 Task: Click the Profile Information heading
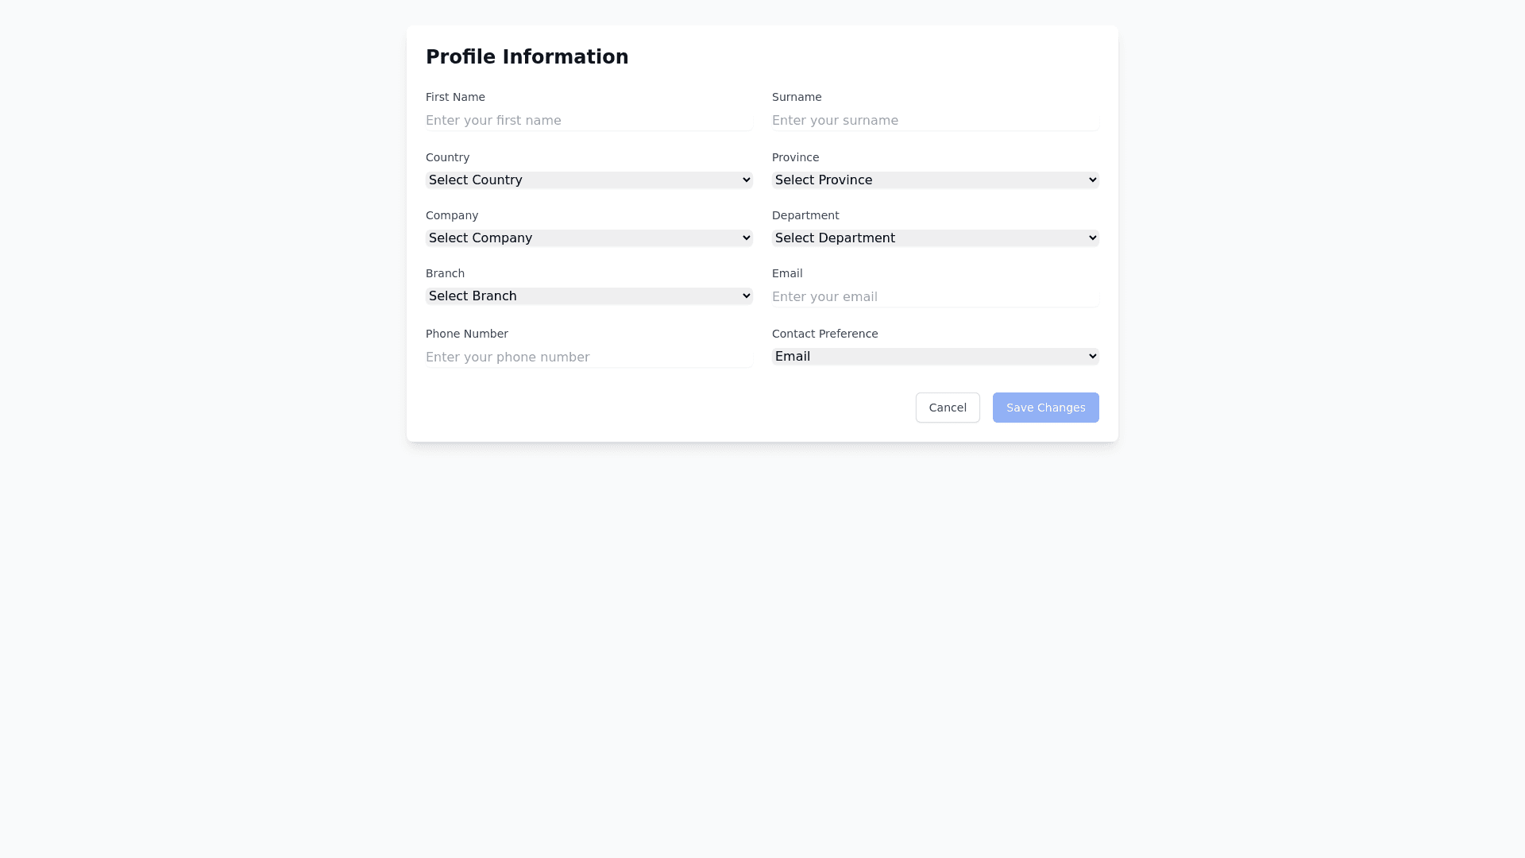pos(527,57)
